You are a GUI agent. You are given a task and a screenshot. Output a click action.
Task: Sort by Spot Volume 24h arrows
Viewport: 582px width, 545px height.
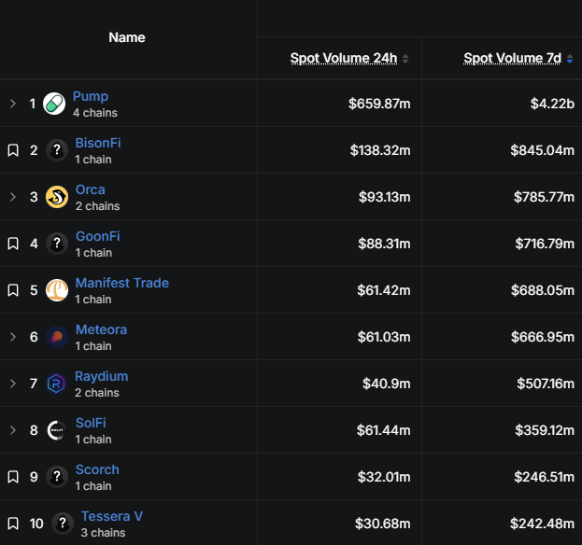click(405, 59)
